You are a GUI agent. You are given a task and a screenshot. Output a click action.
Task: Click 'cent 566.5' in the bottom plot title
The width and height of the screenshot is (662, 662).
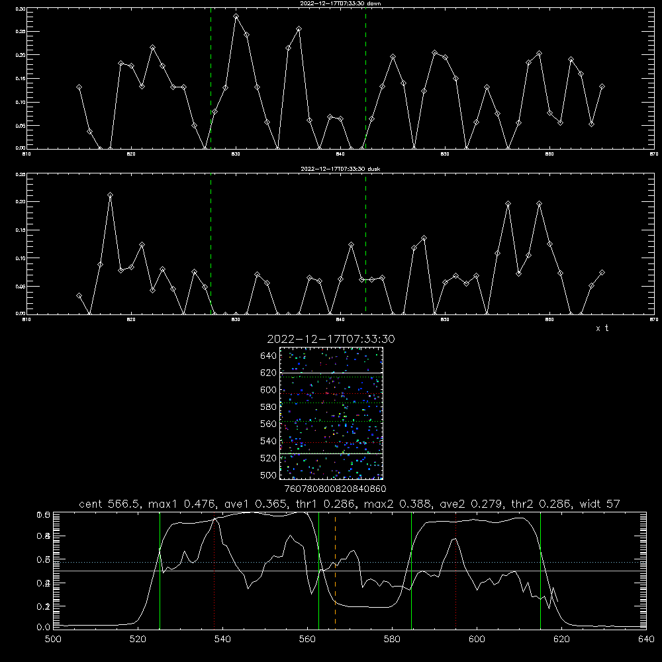(x=111, y=504)
